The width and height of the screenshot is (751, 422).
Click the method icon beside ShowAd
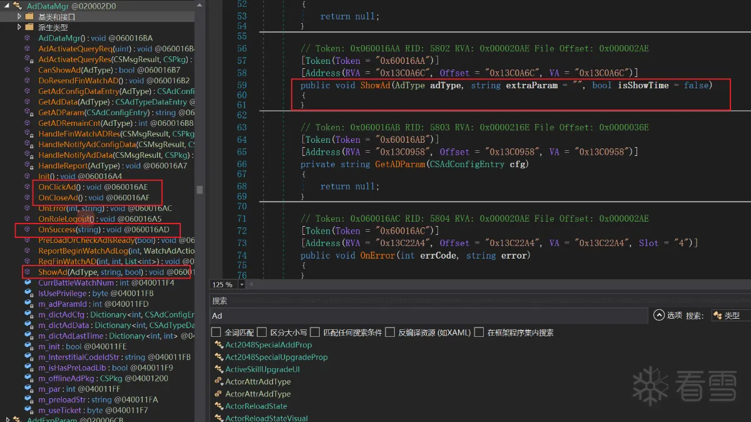point(27,272)
